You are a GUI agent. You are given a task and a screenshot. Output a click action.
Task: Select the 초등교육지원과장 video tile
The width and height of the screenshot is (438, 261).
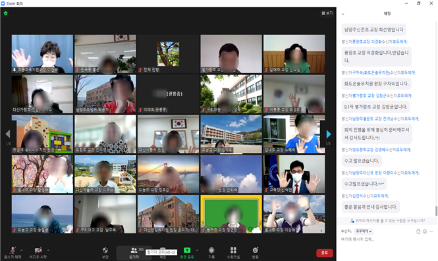tap(42, 54)
